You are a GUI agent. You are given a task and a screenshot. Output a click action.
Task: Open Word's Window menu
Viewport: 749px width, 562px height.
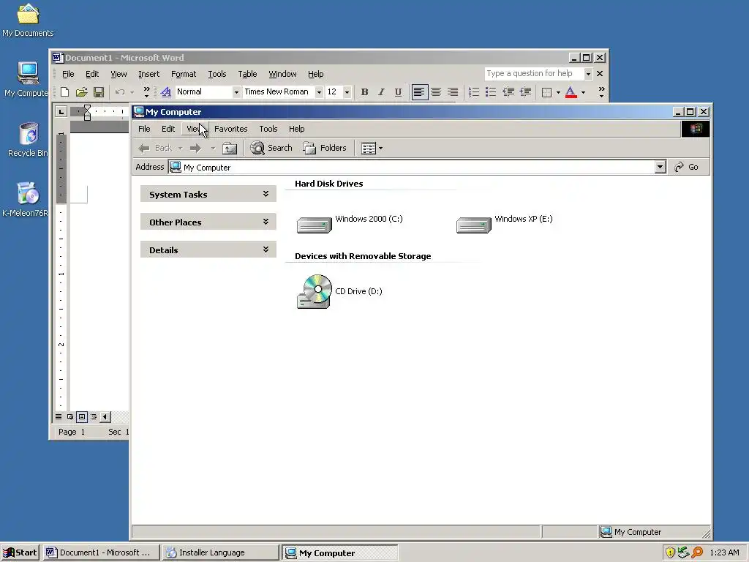tap(282, 74)
